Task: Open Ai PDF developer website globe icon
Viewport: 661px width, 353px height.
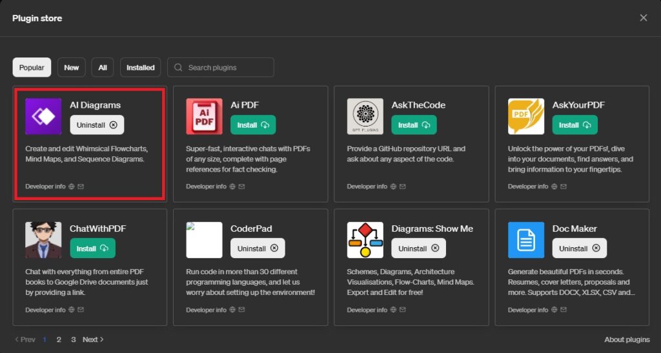Action: point(232,187)
